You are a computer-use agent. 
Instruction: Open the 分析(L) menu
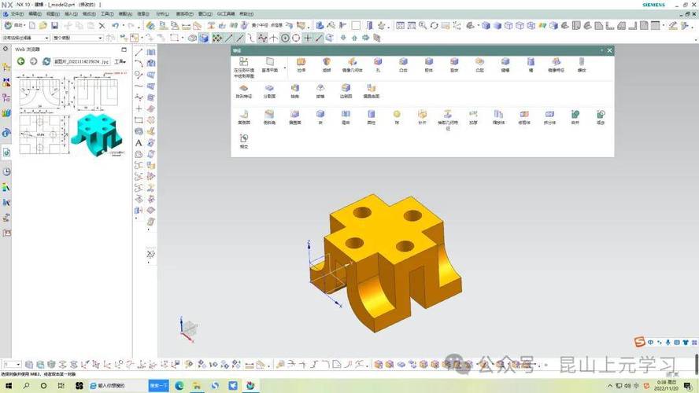162,14
